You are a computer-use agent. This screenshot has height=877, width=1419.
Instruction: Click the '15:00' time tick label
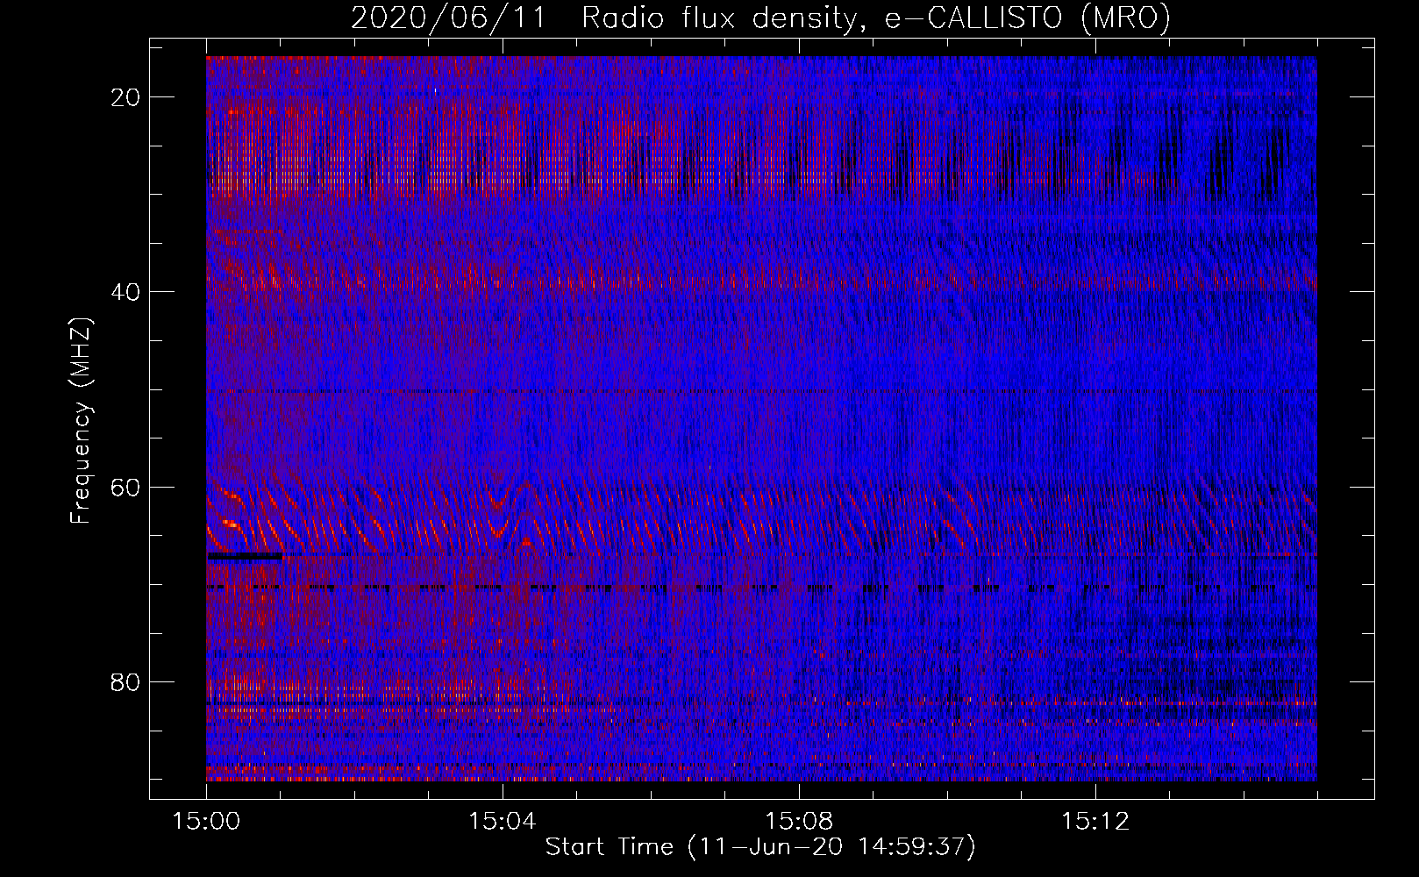click(x=206, y=822)
